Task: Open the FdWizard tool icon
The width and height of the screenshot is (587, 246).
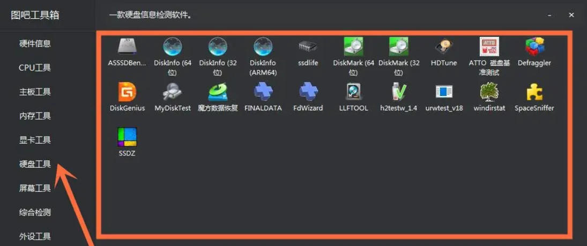Action: 308,92
